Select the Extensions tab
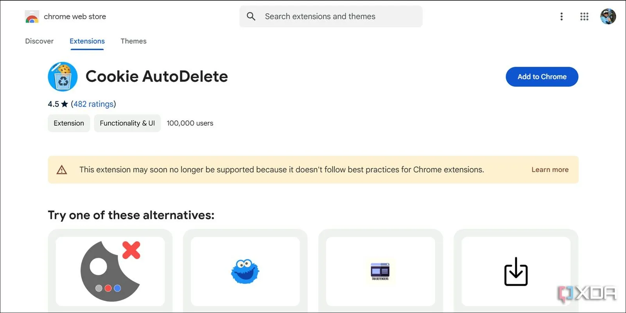 click(87, 41)
